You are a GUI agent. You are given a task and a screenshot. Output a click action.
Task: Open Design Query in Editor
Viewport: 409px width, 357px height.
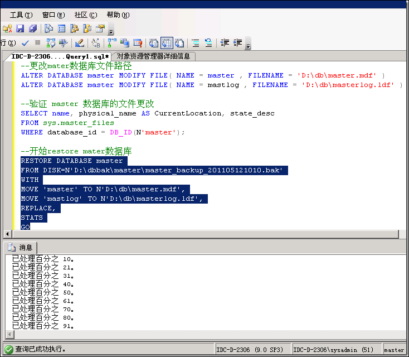(x=80, y=43)
